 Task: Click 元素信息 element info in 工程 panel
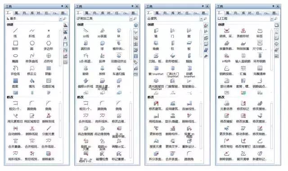(x=226, y=106)
